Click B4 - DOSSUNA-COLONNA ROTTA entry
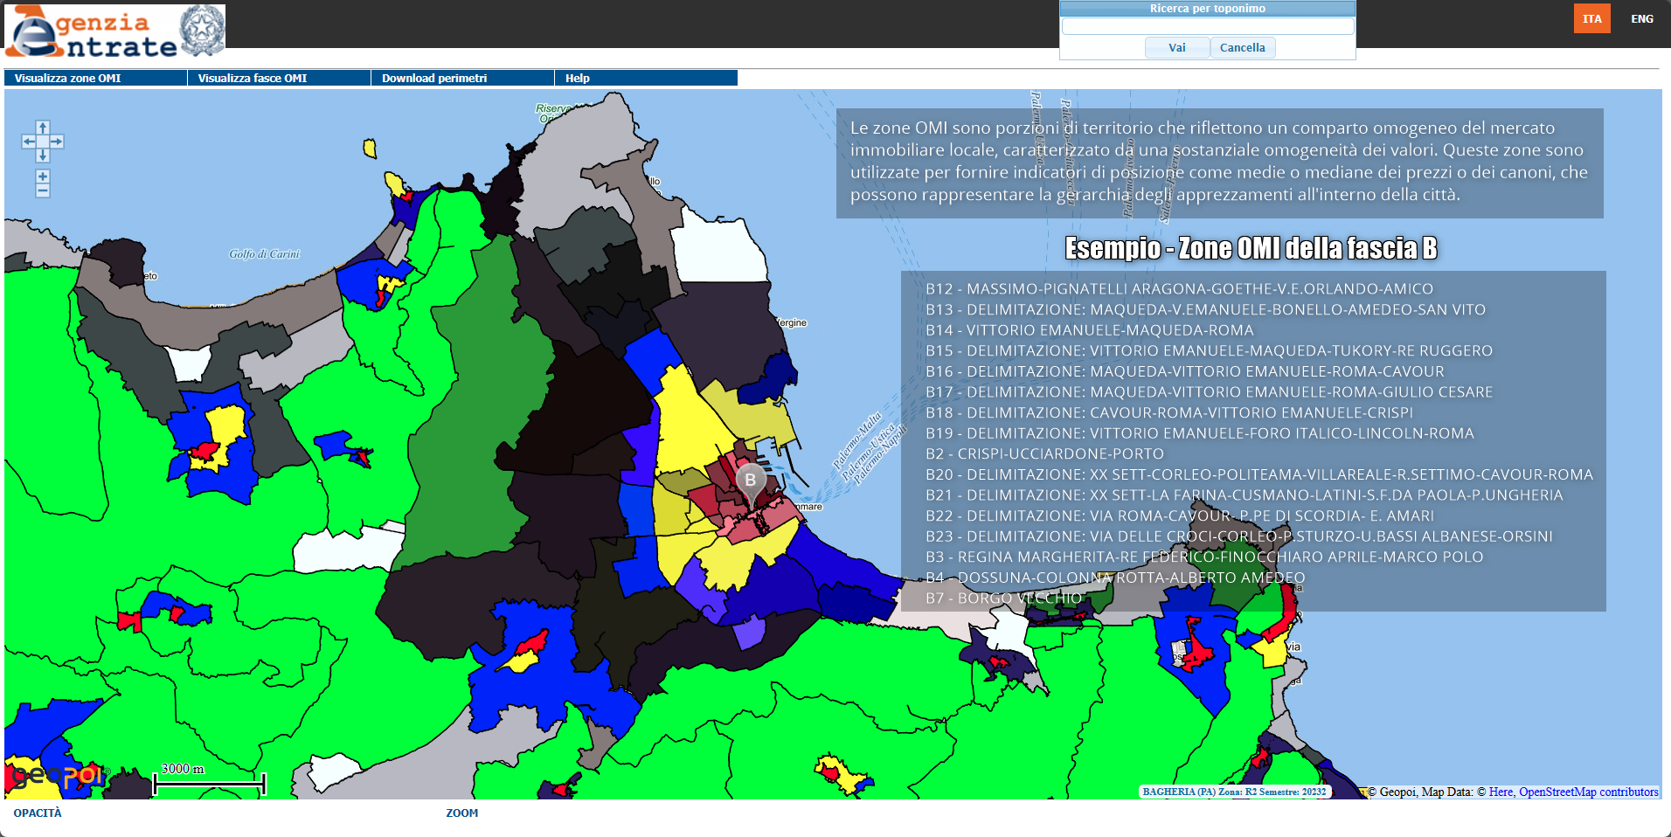Viewport: 1671px width, 837px height. 1115,578
